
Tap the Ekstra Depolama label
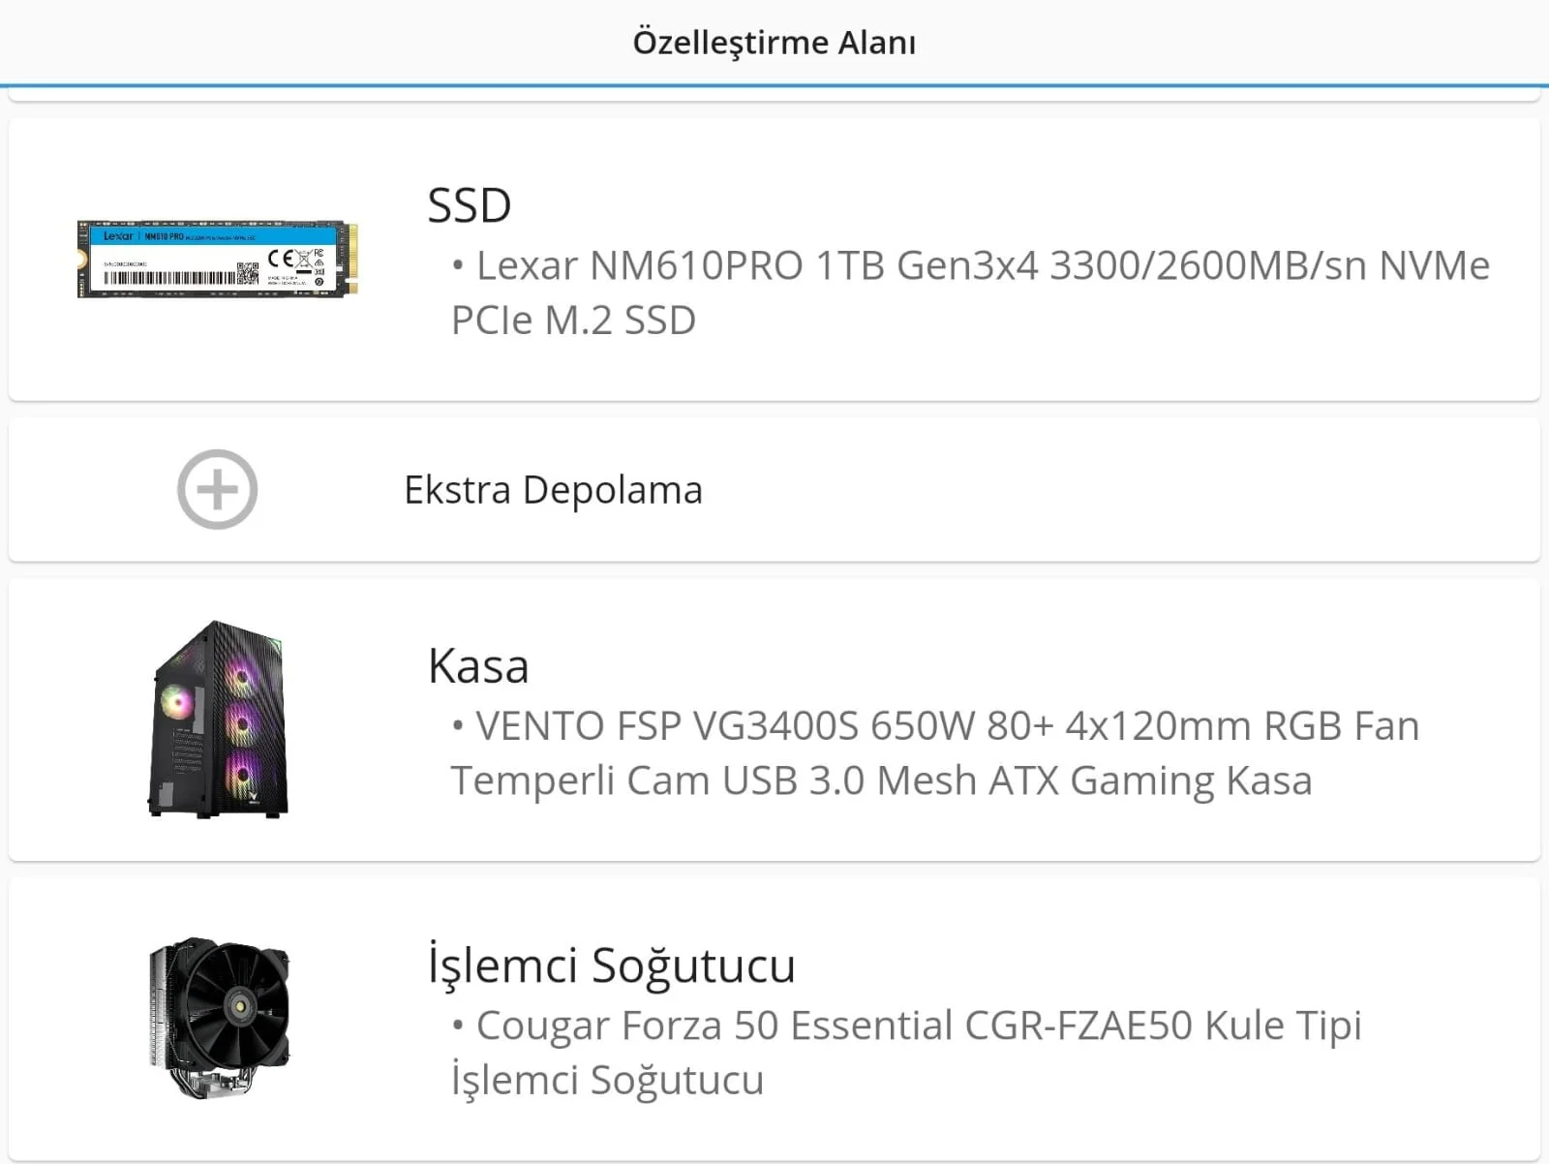coord(553,490)
